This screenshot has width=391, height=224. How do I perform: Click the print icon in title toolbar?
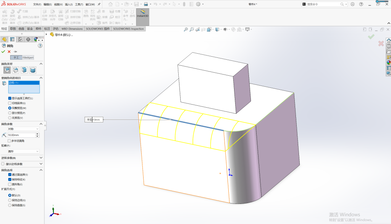[x=146, y=4]
